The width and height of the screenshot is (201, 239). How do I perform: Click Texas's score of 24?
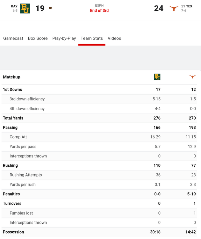click(159, 8)
